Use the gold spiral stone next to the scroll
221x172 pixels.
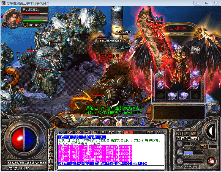point(95,122)
